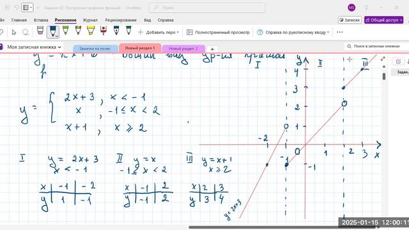409x230 pixels.
Task: Open the page layout view dropdown
Action: (27, 8)
